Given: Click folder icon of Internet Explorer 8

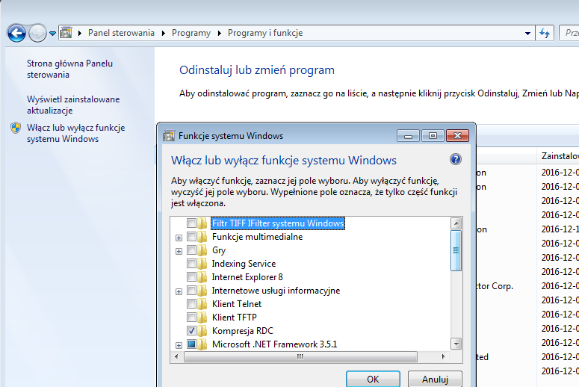Looking at the screenshot, I should pos(202,276).
